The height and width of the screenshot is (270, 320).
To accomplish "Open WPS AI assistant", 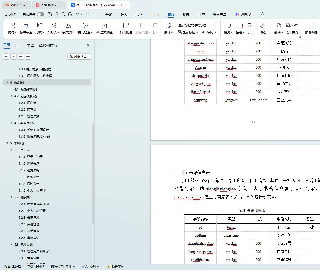I will click(244, 15).
